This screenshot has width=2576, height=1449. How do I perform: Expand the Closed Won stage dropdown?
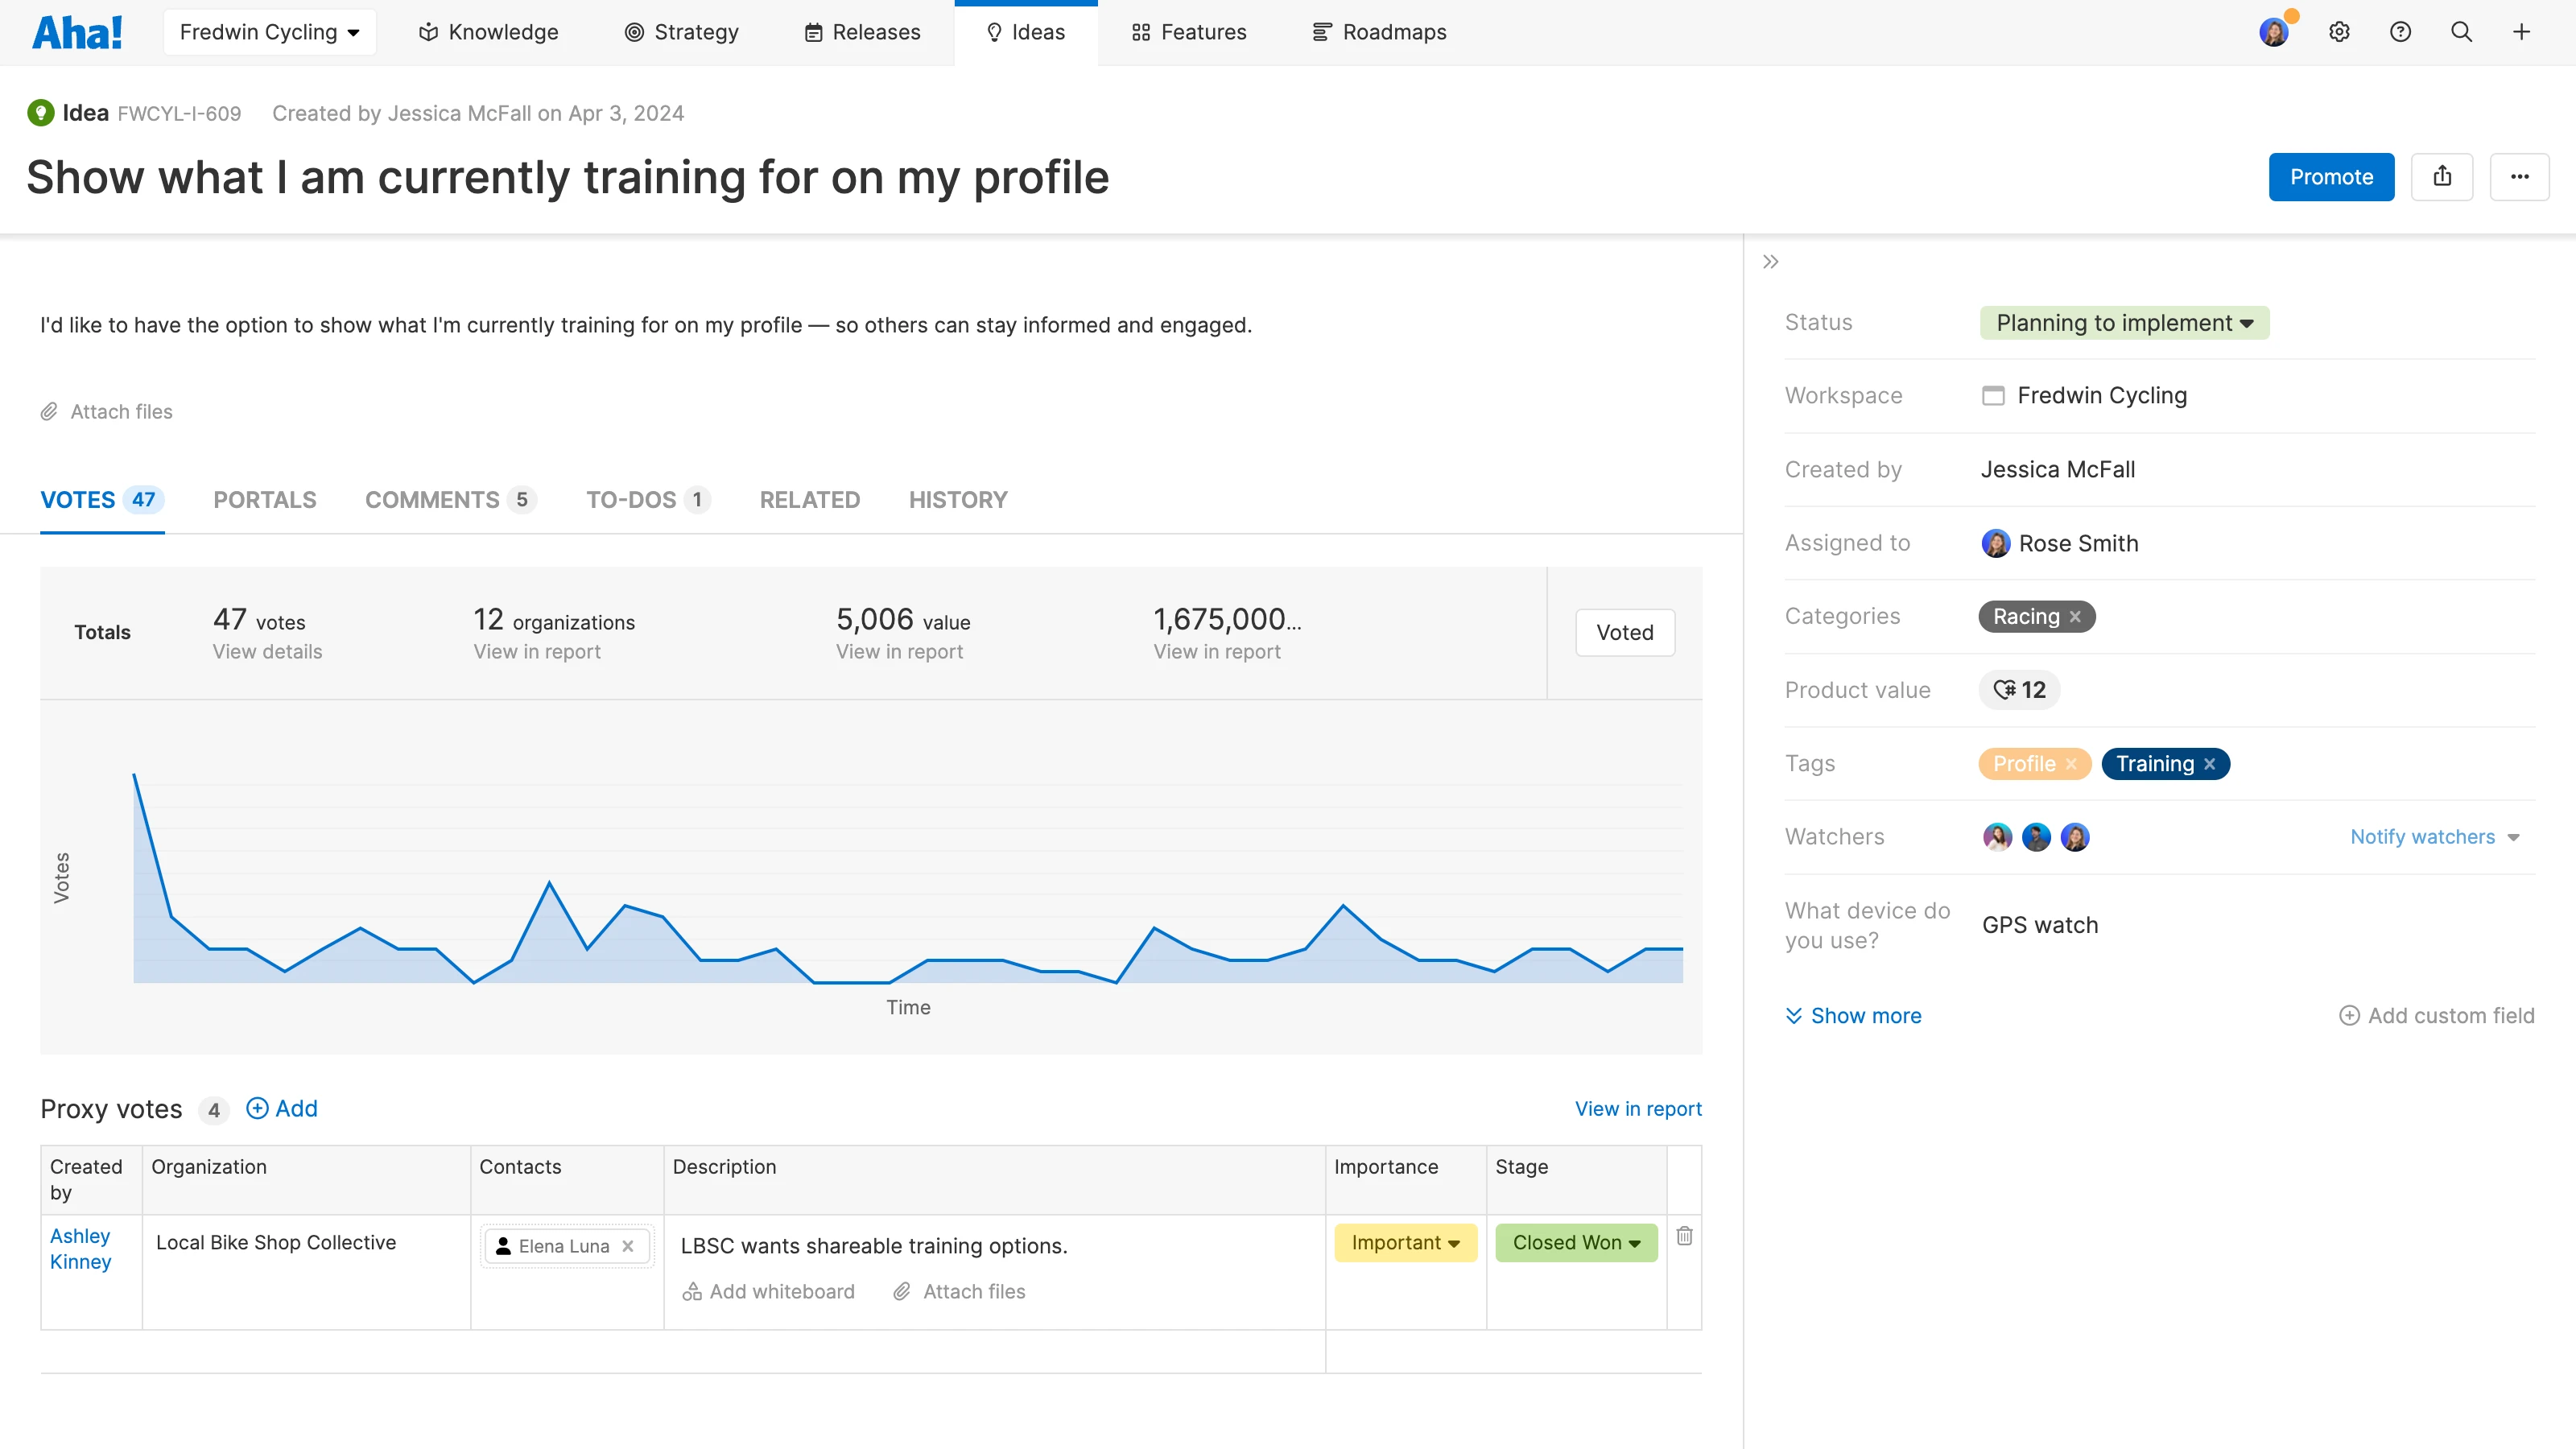click(x=1575, y=1242)
